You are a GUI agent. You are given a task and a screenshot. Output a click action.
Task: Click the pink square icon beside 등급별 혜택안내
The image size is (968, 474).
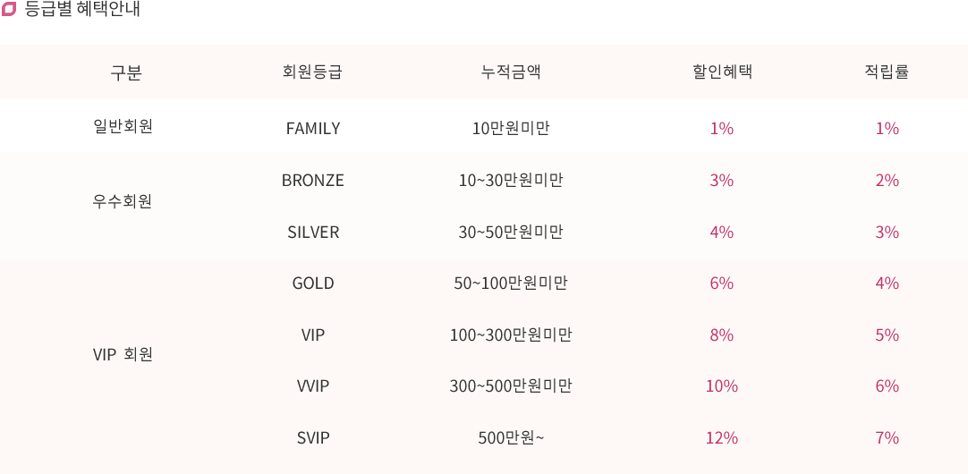click(x=9, y=10)
